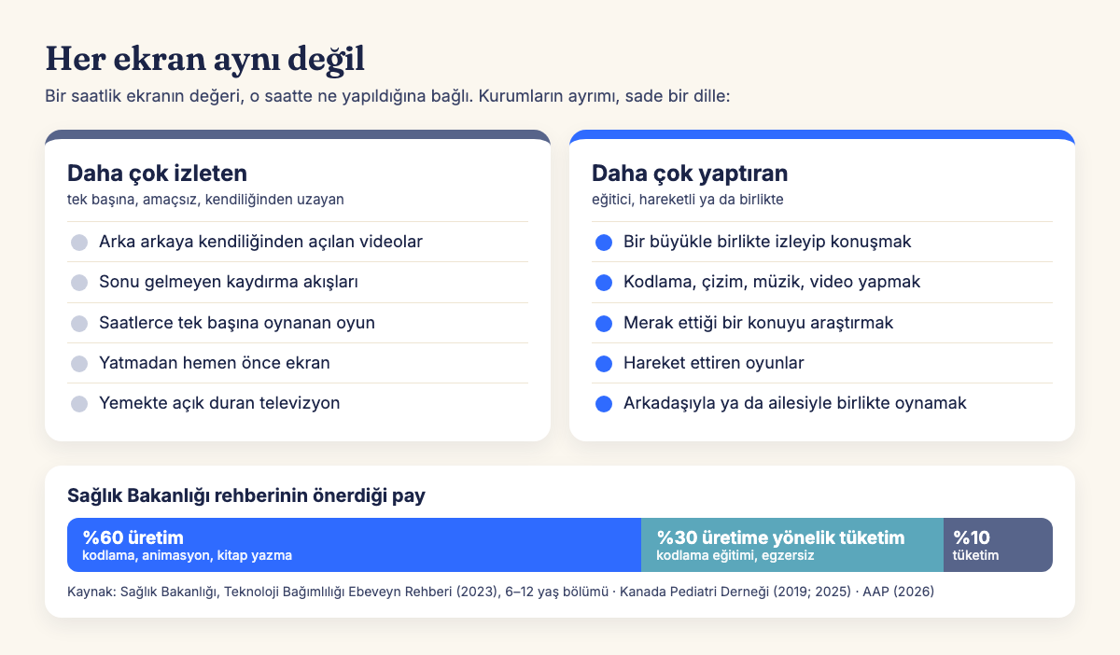
Task: Select the 'Daha çok izleten' card title
Action: (x=157, y=174)
